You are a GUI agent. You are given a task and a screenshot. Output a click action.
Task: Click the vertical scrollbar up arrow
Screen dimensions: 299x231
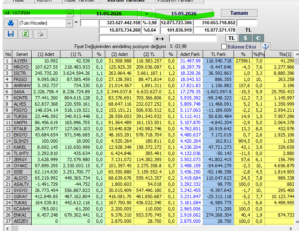point(297,55)
